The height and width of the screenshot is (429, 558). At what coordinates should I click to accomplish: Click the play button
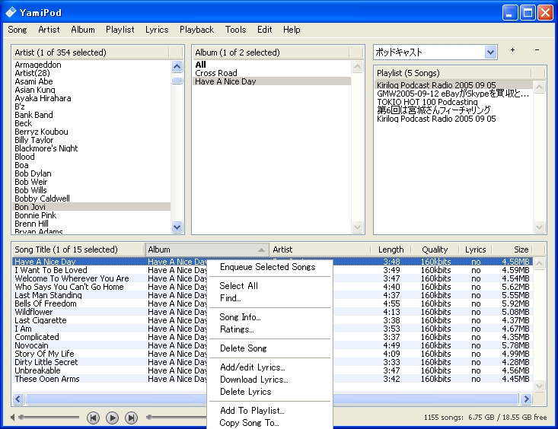112,418
